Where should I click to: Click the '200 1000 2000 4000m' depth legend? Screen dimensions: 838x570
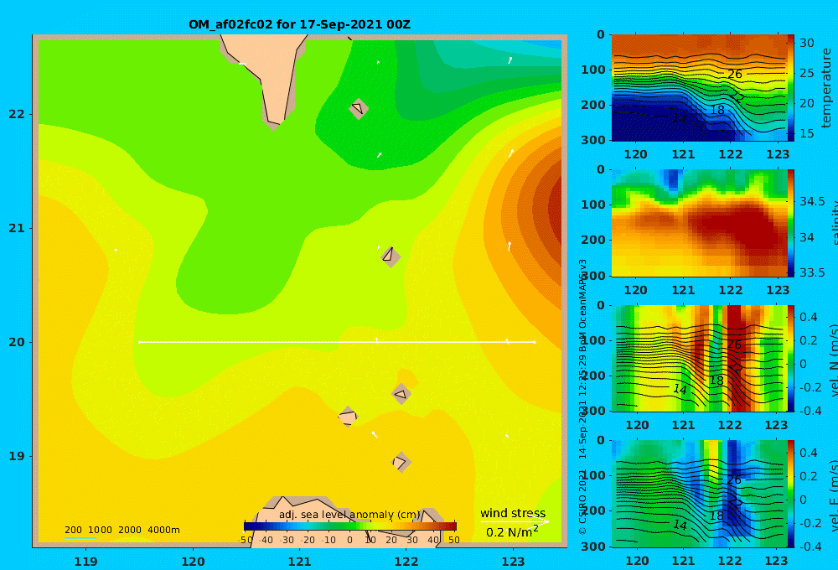pyautogui.click(x=122, y=530)
